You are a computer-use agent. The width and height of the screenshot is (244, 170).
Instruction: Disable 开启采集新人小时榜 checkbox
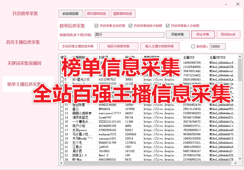168,26
